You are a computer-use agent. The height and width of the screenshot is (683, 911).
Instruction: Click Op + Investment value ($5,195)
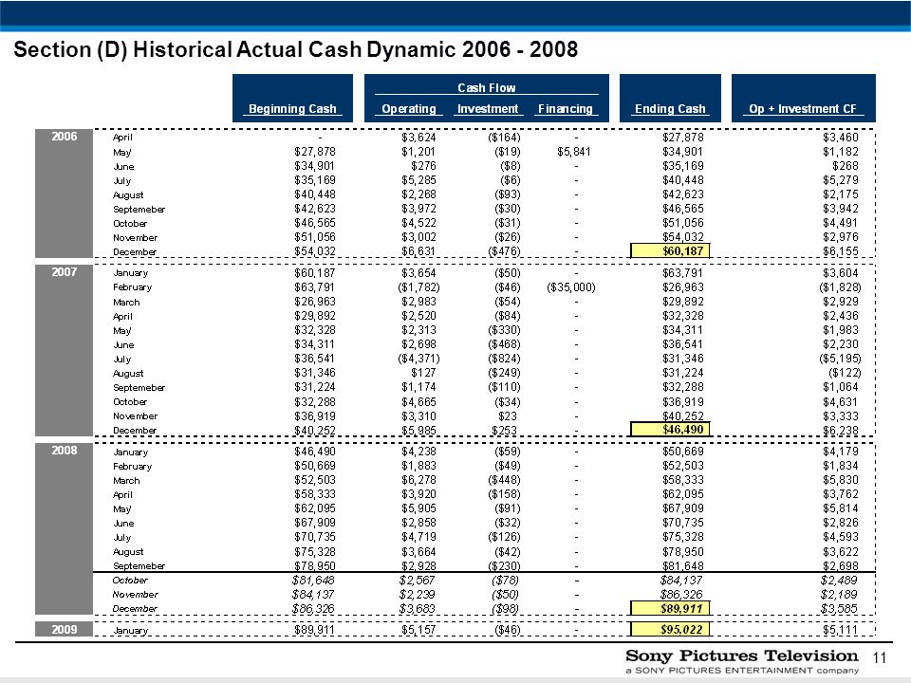point(840,359)
